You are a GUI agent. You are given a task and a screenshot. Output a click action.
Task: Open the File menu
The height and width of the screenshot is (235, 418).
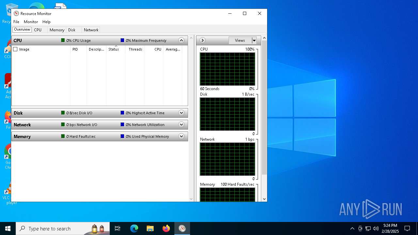pos(16,22)
